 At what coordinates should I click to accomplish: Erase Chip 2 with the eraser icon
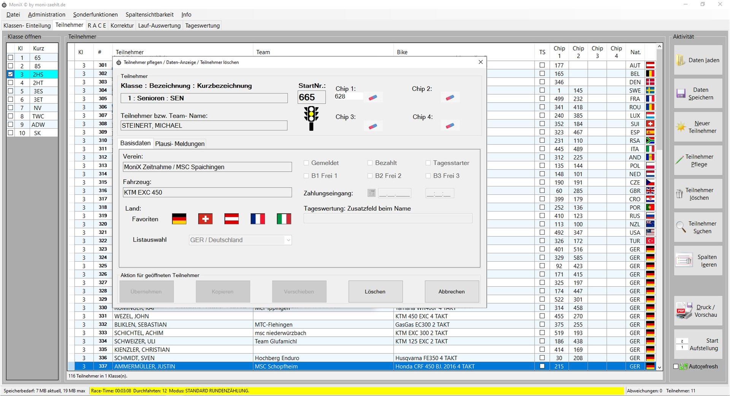(450, 98)
